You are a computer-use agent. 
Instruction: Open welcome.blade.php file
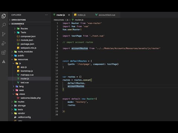click(31, 98)
